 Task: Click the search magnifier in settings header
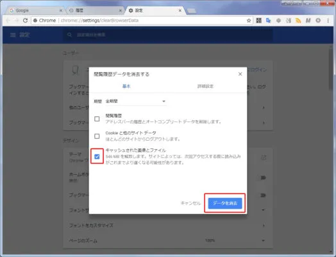click(69, 35)
